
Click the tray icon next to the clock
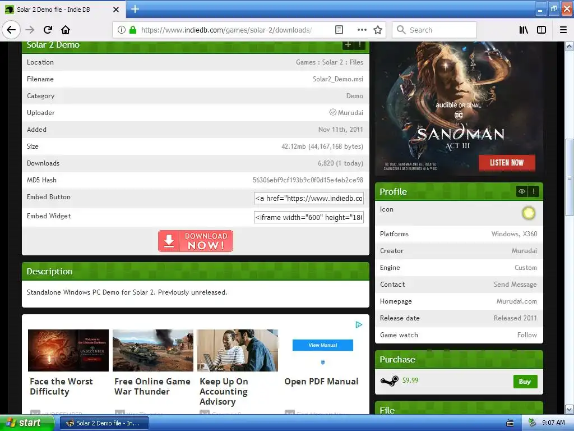533,423
